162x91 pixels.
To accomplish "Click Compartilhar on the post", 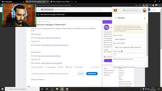I will pyautogui.click(x=50, y=67).
